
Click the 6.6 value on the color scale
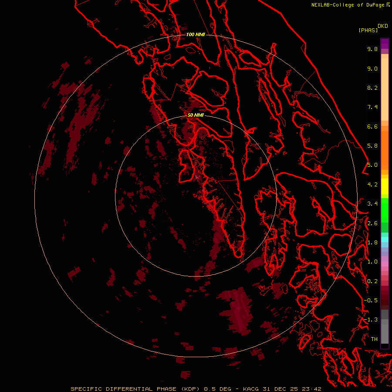coord(372,126)
